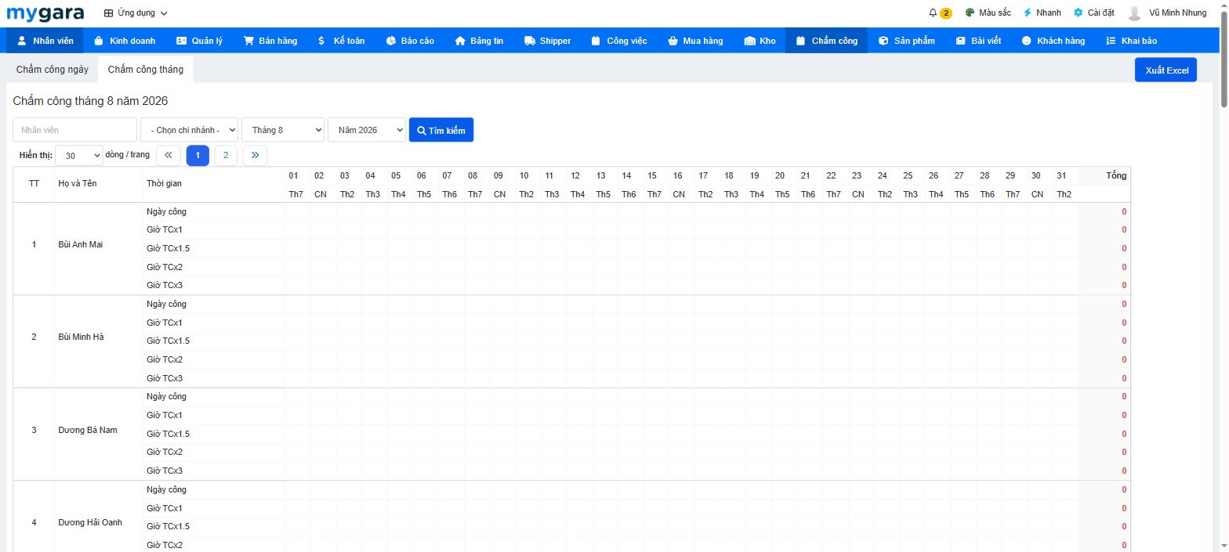
Task: Open Cài đặt gear icon
Action: click(x=1079, y=13)
